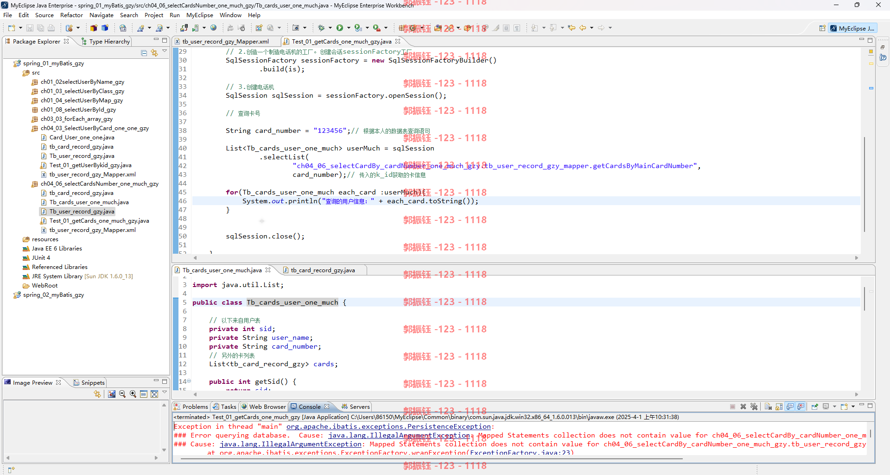The height and width of the screenshot is (475, 890).
Task: Click the green Run toolbar icon
Action: click(x=340, y=28)
